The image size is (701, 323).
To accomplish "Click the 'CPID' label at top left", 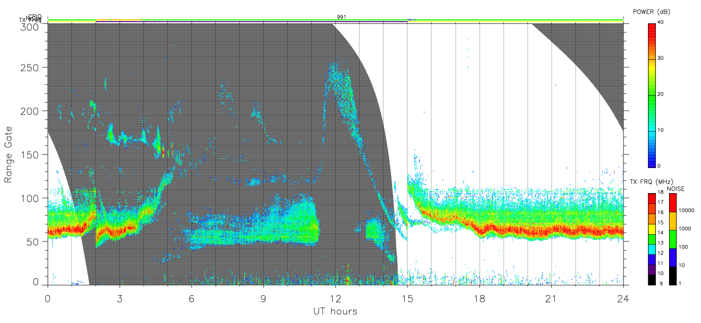I will [x=34, y=17].
